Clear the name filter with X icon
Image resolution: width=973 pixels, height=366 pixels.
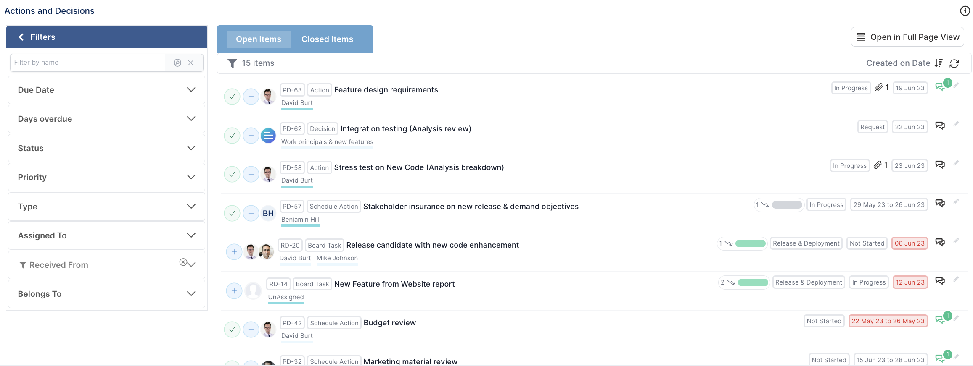(191, 63)
